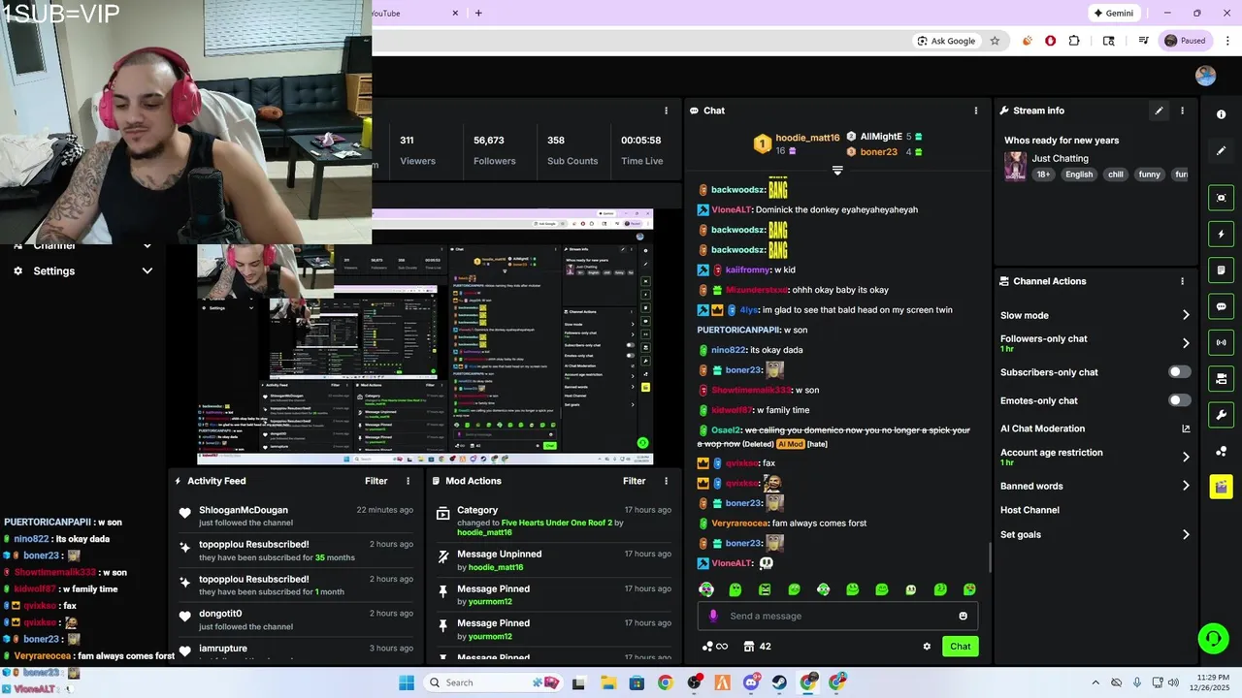Image resolution: width=1242 pixels, height=698 pixels.
Task: Bookmark this page with the star icon
Action: [995, 41]
